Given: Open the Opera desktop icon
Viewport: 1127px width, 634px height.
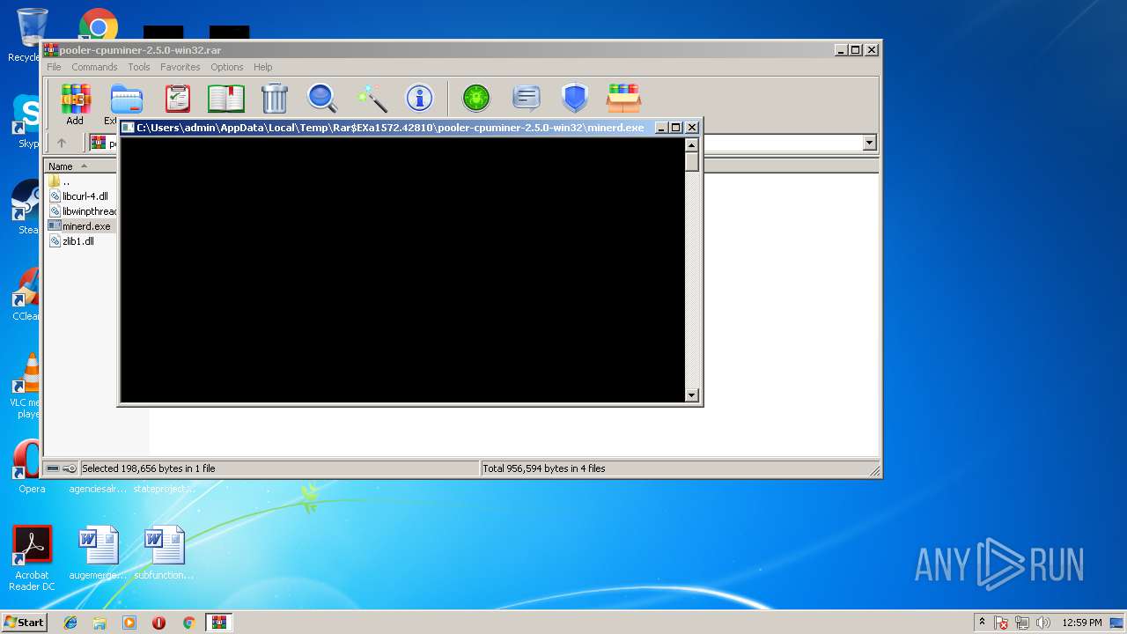Looking at the screenshot, I should [x=28, y=467].
